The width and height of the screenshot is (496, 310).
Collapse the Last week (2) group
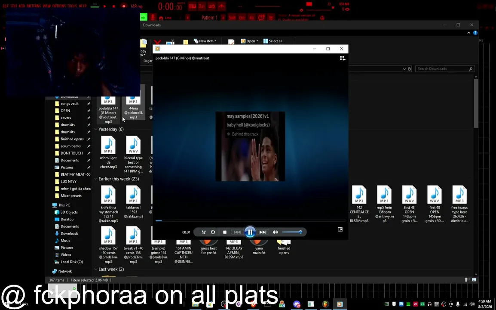pyautogui.click(x=95, y=270)
